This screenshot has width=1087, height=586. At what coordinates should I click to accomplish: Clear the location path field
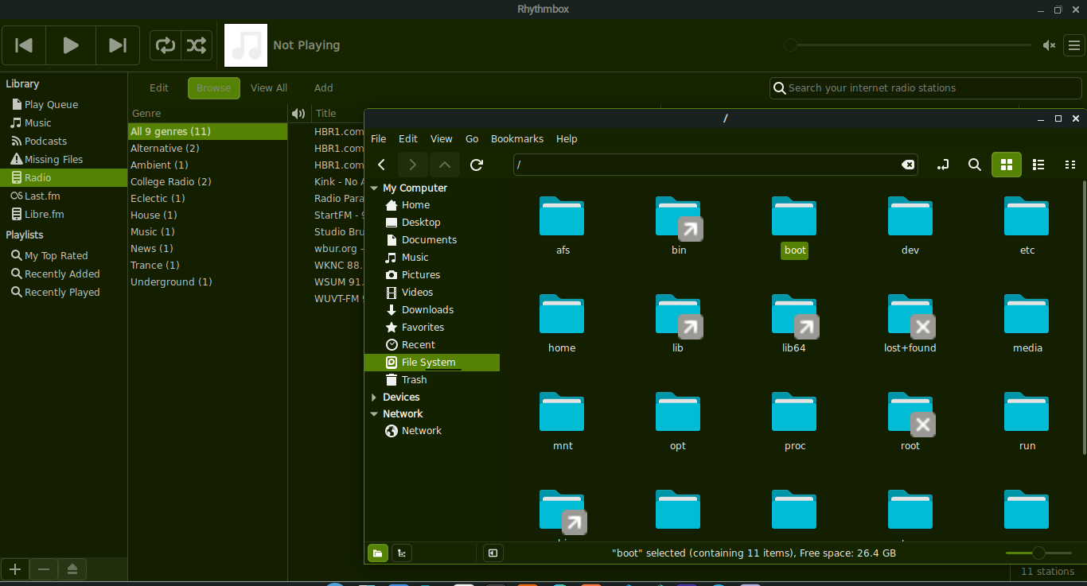click(907, 165)
